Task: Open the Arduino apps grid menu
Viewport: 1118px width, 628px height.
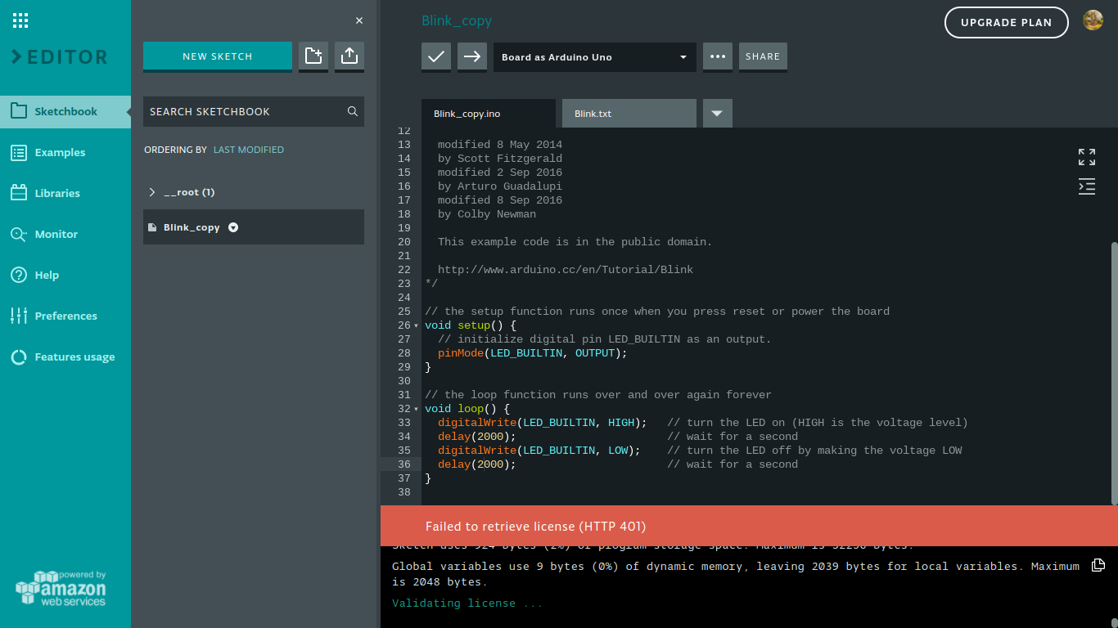Action: click(21, 20)
